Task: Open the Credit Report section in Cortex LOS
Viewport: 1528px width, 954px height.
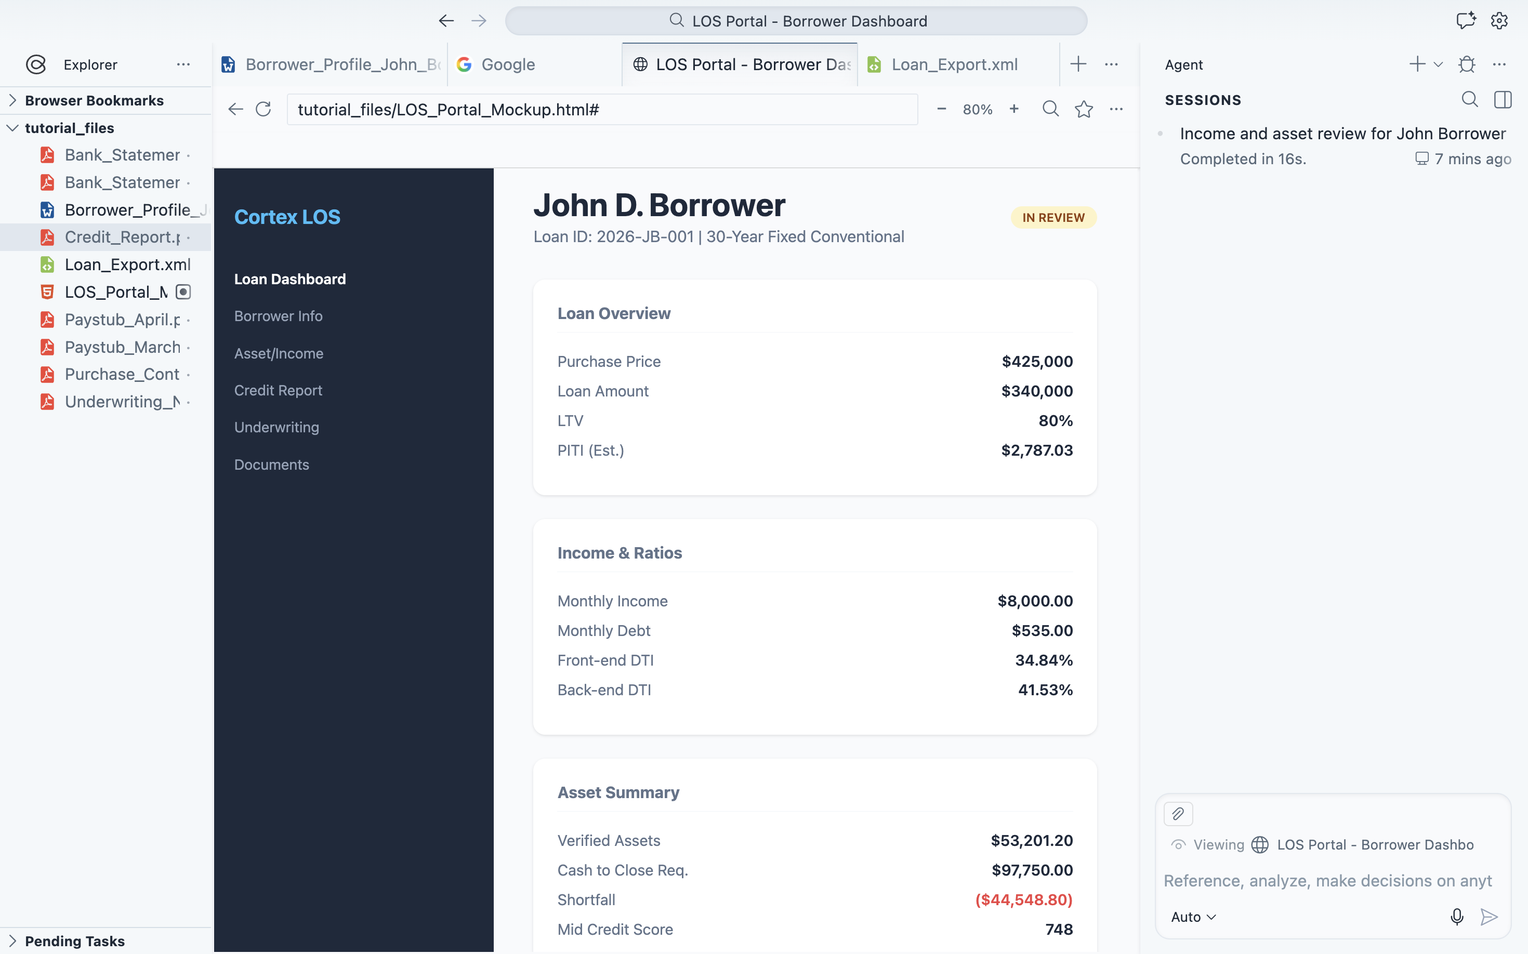Action: 279,390
